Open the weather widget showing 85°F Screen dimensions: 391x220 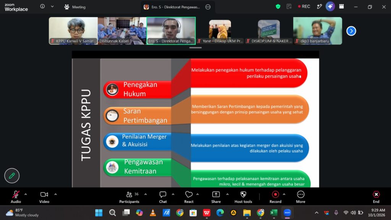click(x=22, y=213)
